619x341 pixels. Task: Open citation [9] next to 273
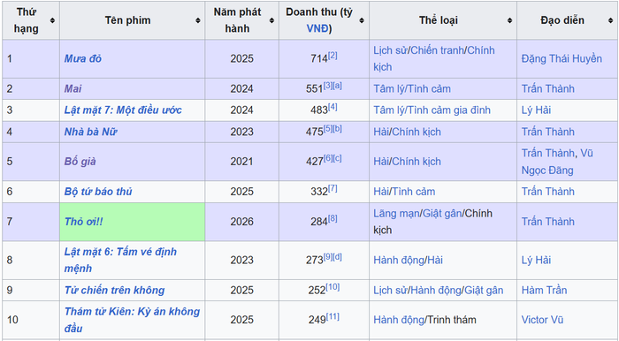328,257
